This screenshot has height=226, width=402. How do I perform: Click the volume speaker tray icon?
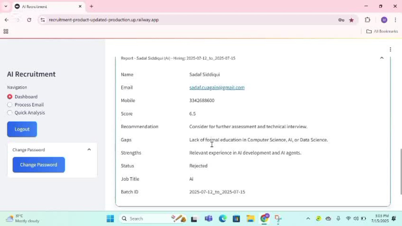click(356, 218)
